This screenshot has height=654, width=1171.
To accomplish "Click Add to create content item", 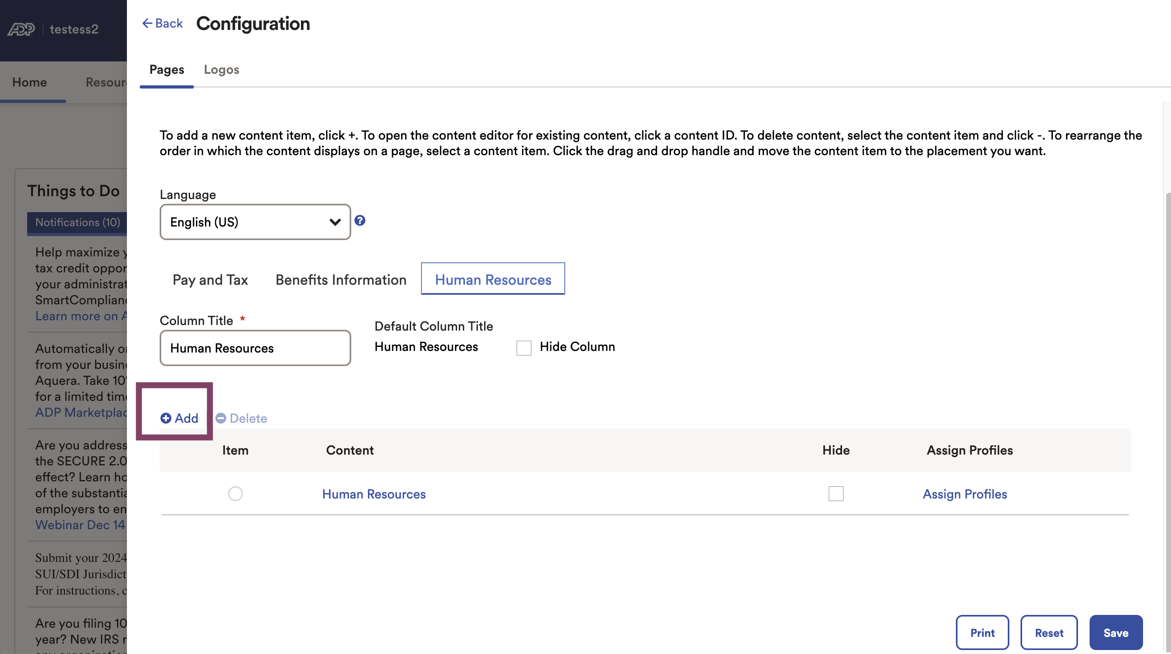I will tap(180, 418).
